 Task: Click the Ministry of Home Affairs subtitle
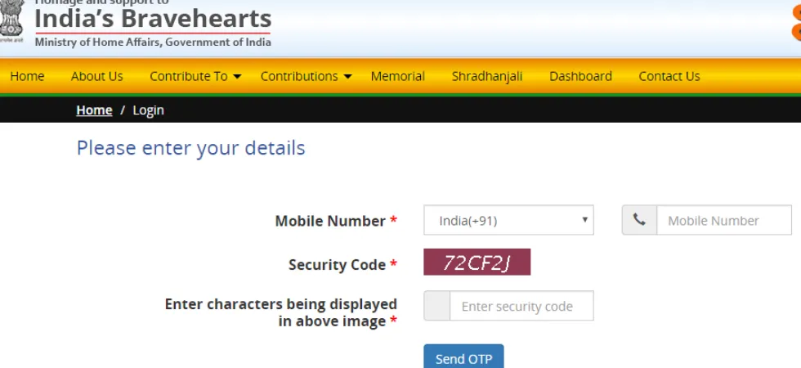[x=153, y=42]
